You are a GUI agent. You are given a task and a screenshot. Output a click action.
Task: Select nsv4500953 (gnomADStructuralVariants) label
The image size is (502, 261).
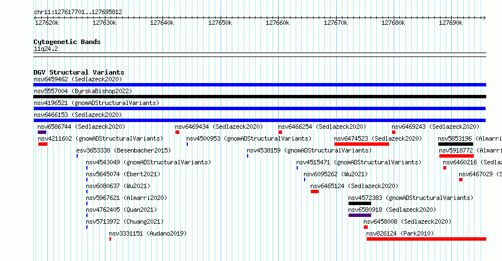click(249, 138)
